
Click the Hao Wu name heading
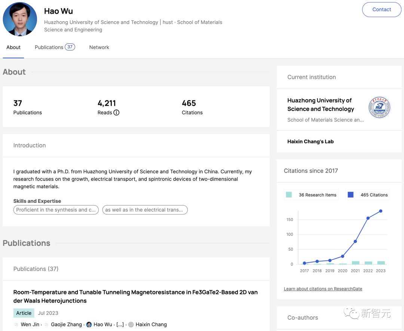(58, 11)
